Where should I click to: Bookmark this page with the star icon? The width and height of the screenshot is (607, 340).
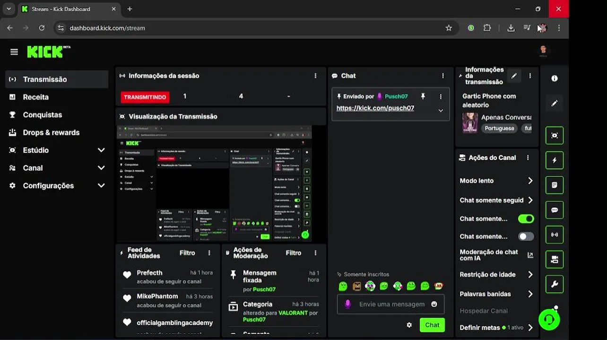point(449,28)
